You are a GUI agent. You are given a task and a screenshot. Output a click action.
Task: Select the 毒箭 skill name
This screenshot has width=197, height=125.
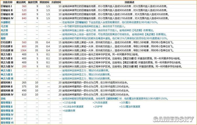[3, 38]
